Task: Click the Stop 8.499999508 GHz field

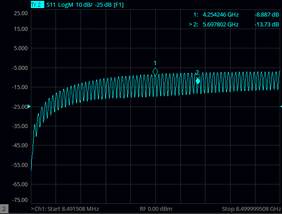Action: tap(252, 209)
